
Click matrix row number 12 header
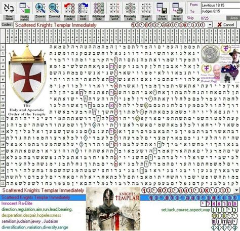click(3, 118)
